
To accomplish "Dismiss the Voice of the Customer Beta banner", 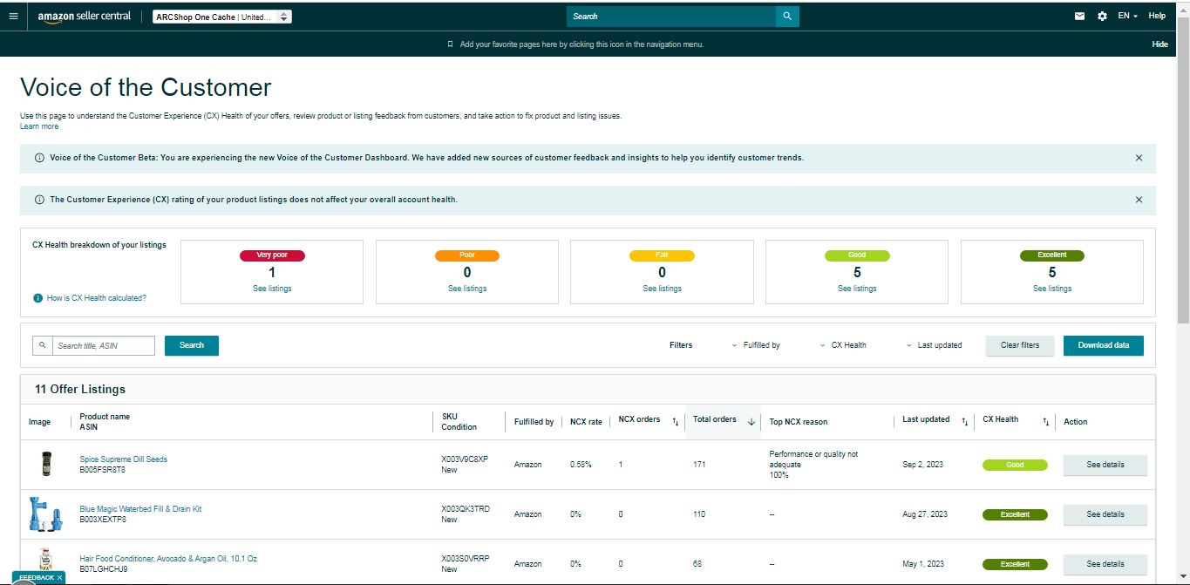I will [1139, 158].
